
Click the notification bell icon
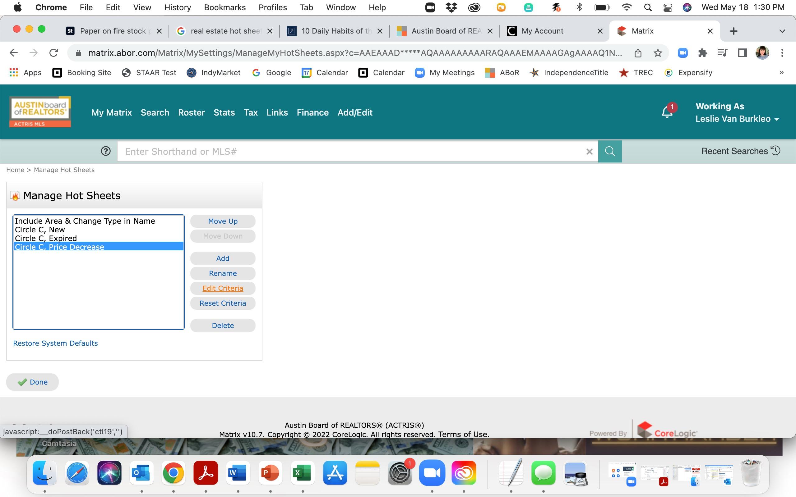[666, 113]
